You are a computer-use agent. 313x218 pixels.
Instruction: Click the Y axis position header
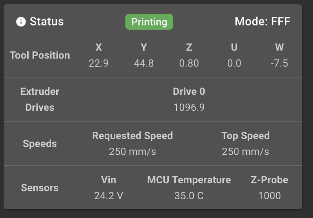click(144, 47)
